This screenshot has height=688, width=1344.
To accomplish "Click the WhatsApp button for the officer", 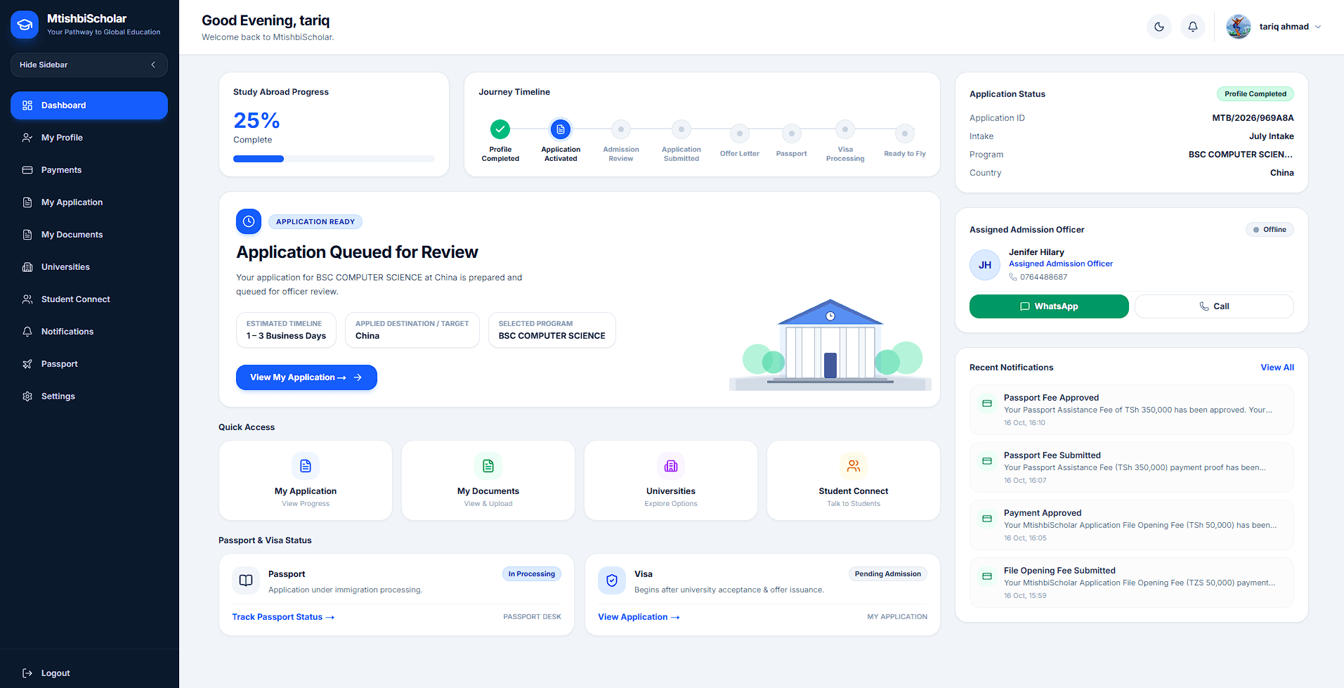I will click(1049, 306).
